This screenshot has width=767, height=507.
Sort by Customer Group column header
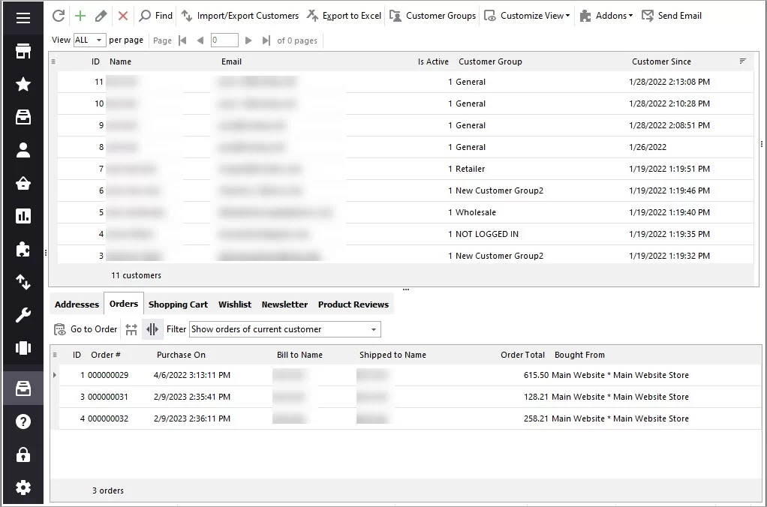pyautogui.click(x=490, y=61)
